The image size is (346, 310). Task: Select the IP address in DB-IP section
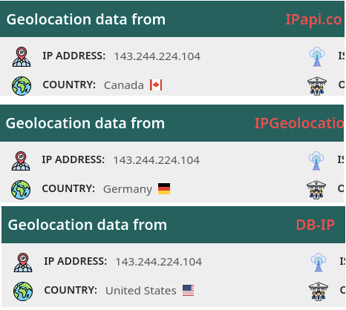tap(159, 262)
